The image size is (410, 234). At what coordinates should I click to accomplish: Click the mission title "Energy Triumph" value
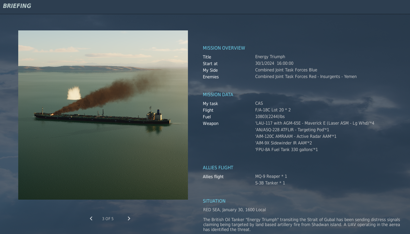click(x=270, y=57)
